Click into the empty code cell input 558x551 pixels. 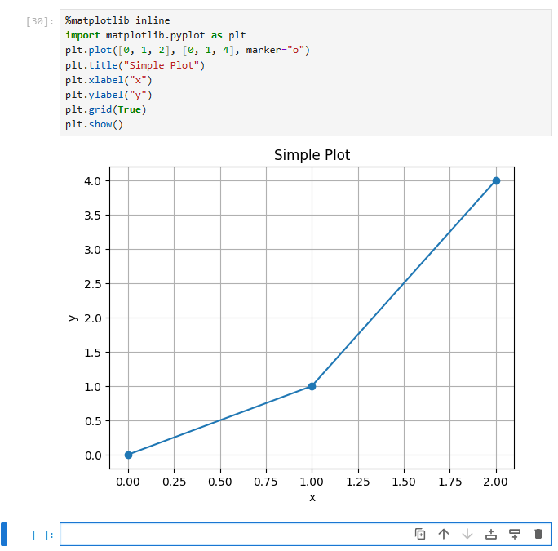tap(237, 534)
